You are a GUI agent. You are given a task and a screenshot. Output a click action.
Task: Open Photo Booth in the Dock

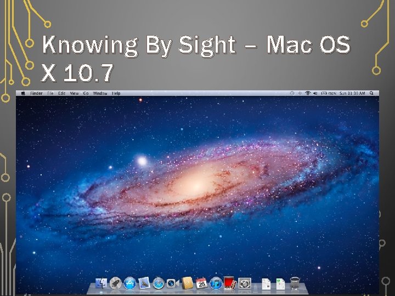[230, 283]
